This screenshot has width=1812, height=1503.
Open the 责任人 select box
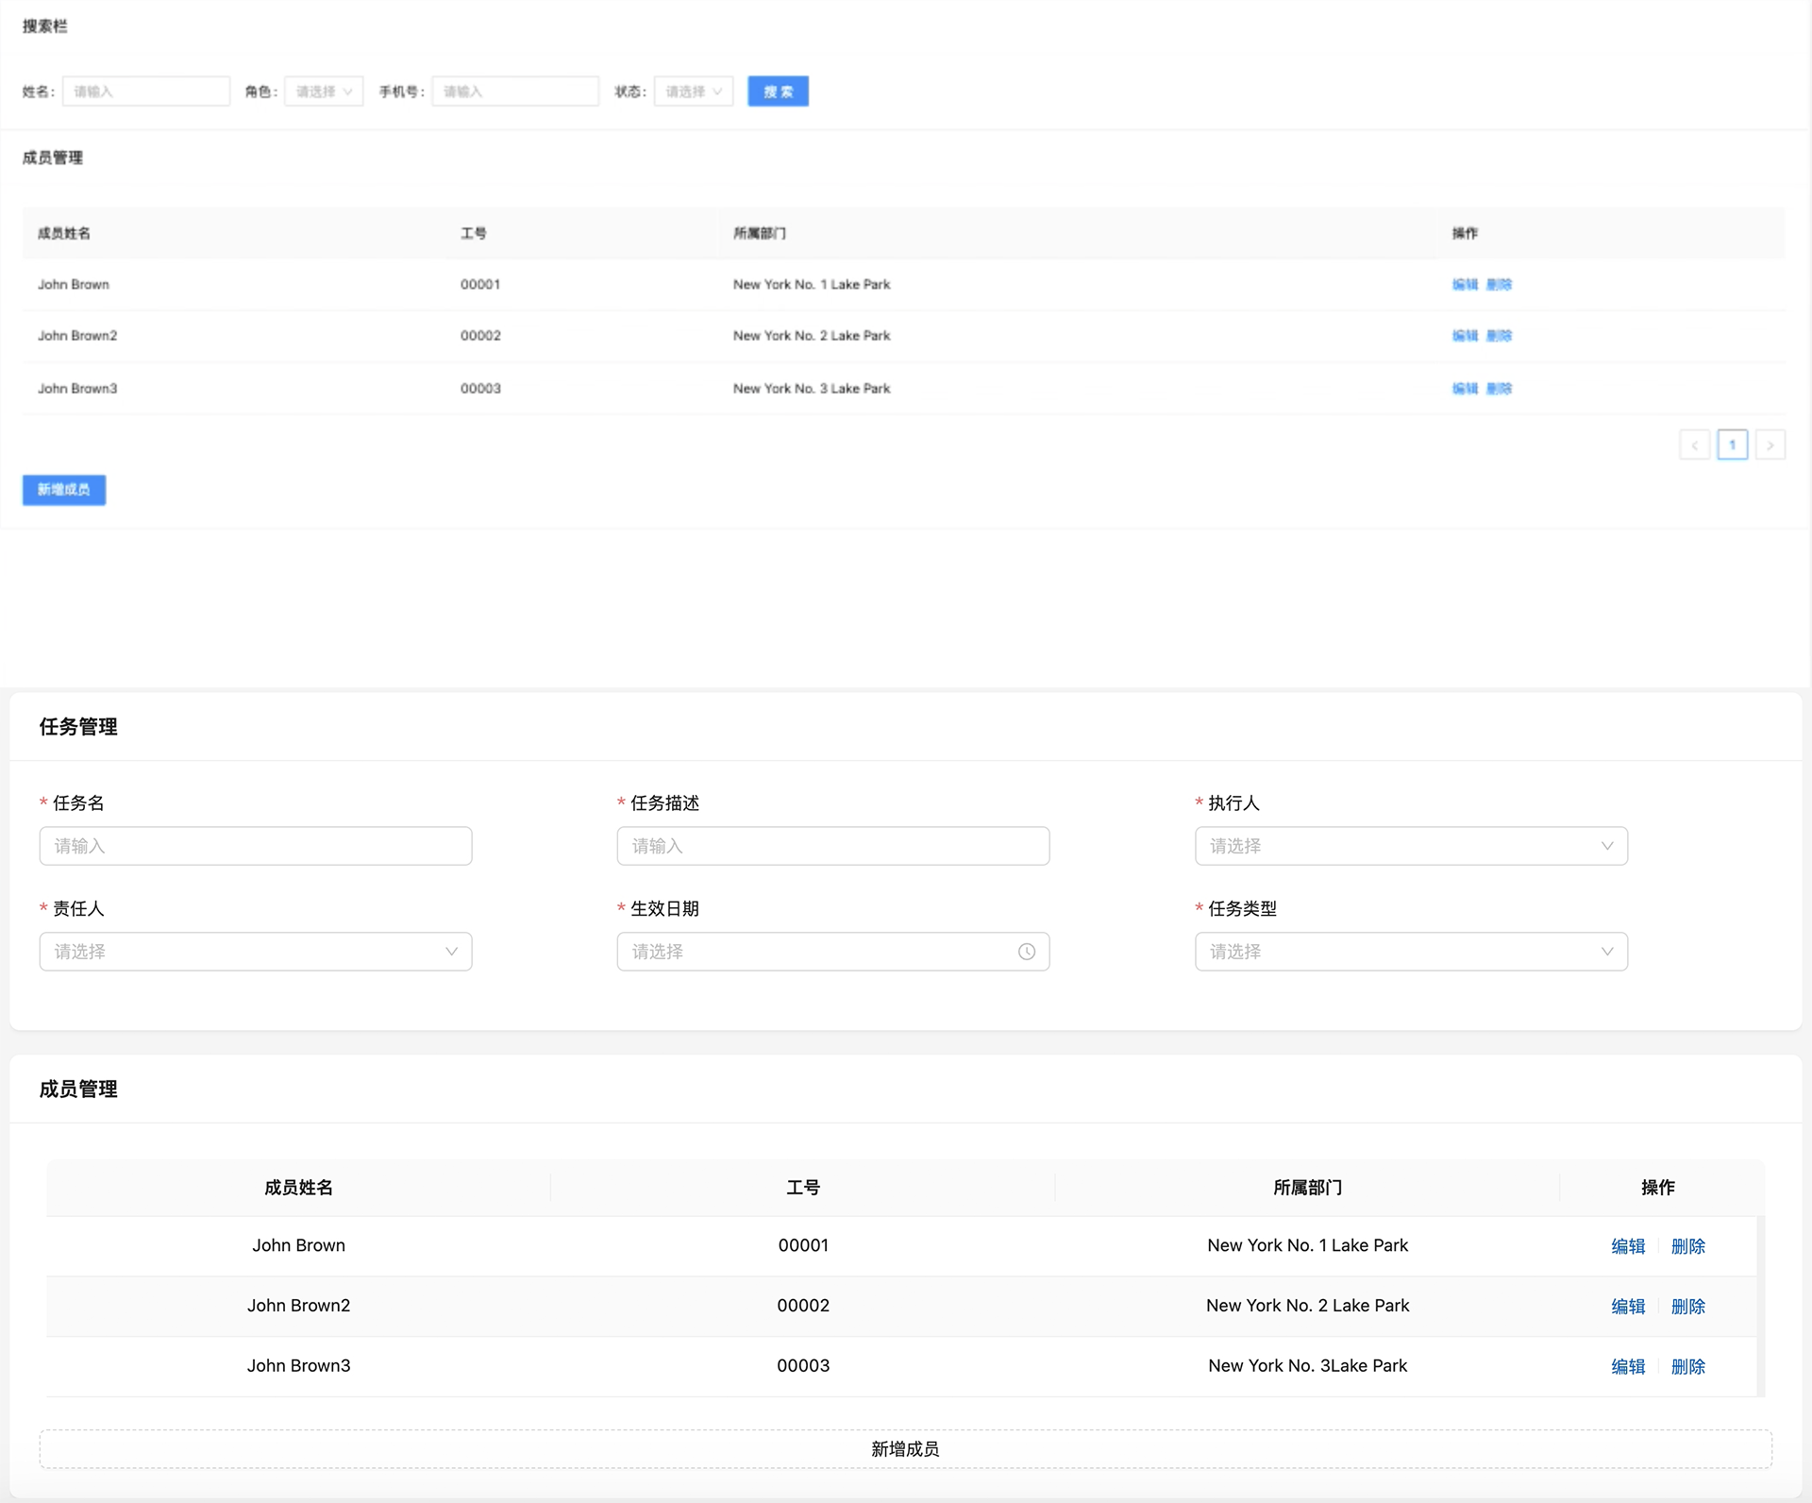[x=255, y=952]
